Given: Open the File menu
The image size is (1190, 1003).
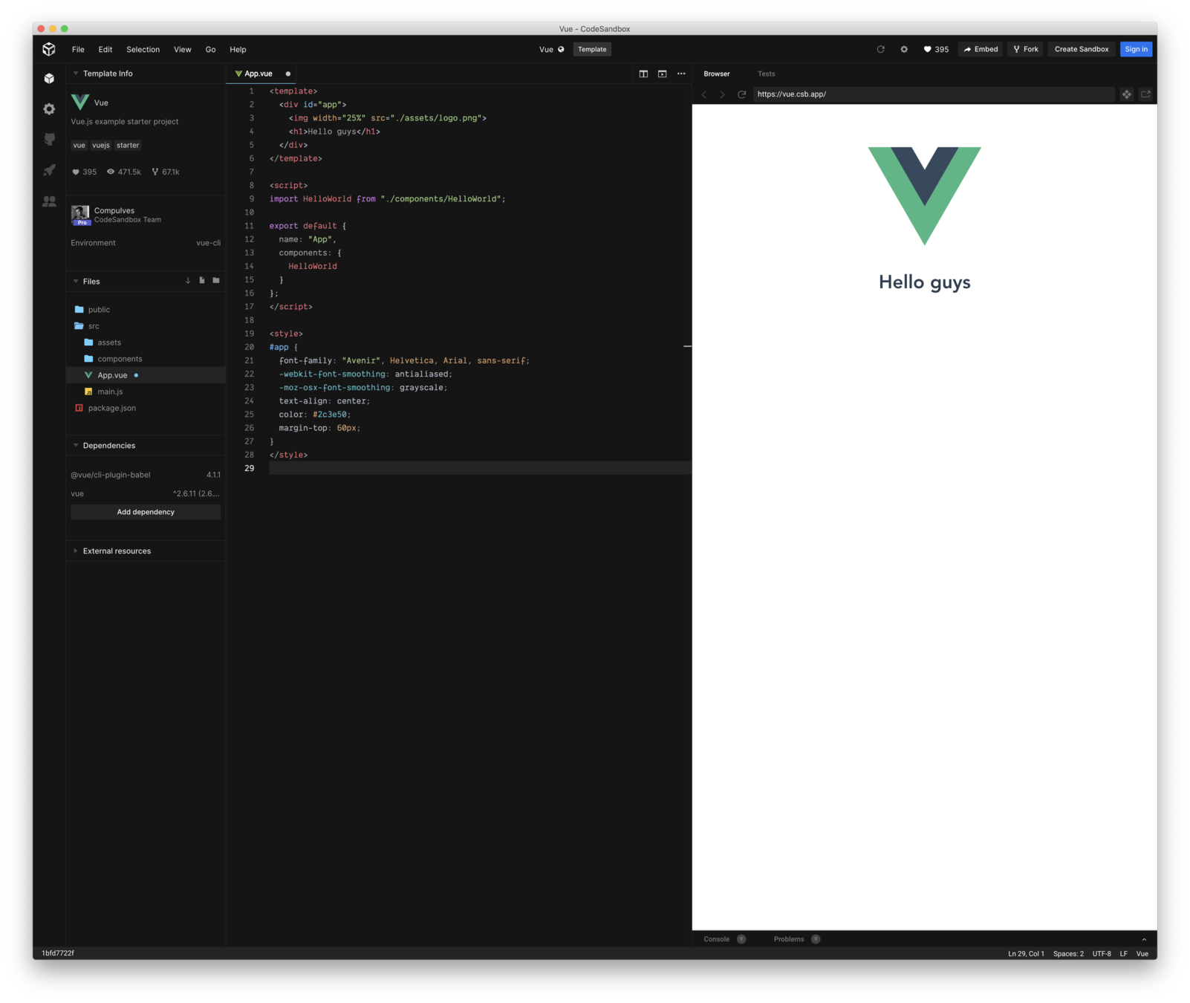Looking at the screenshot, I should (x=78, y=49).
